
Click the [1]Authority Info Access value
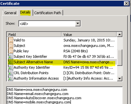[x=88, y=78]
